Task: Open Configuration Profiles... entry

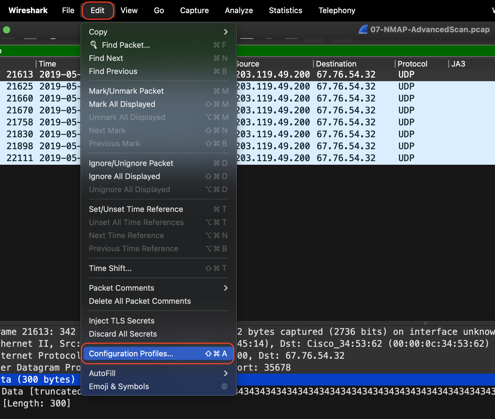Action: tap(158, 354)
